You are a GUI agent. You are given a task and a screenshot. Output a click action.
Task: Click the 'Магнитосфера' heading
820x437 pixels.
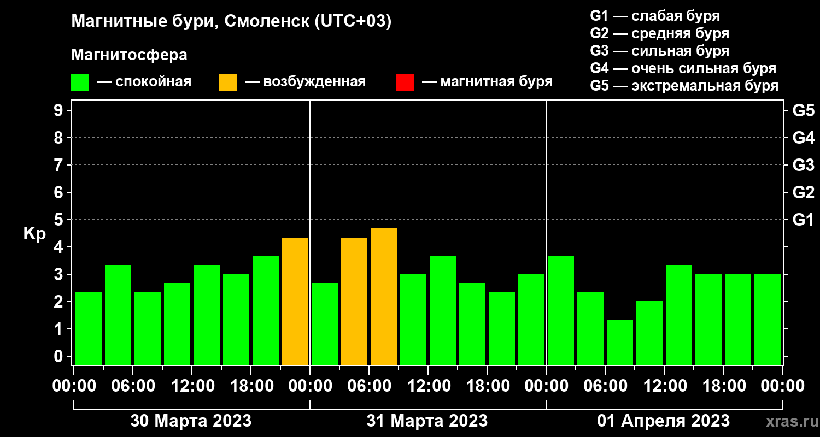coord(129,55)
